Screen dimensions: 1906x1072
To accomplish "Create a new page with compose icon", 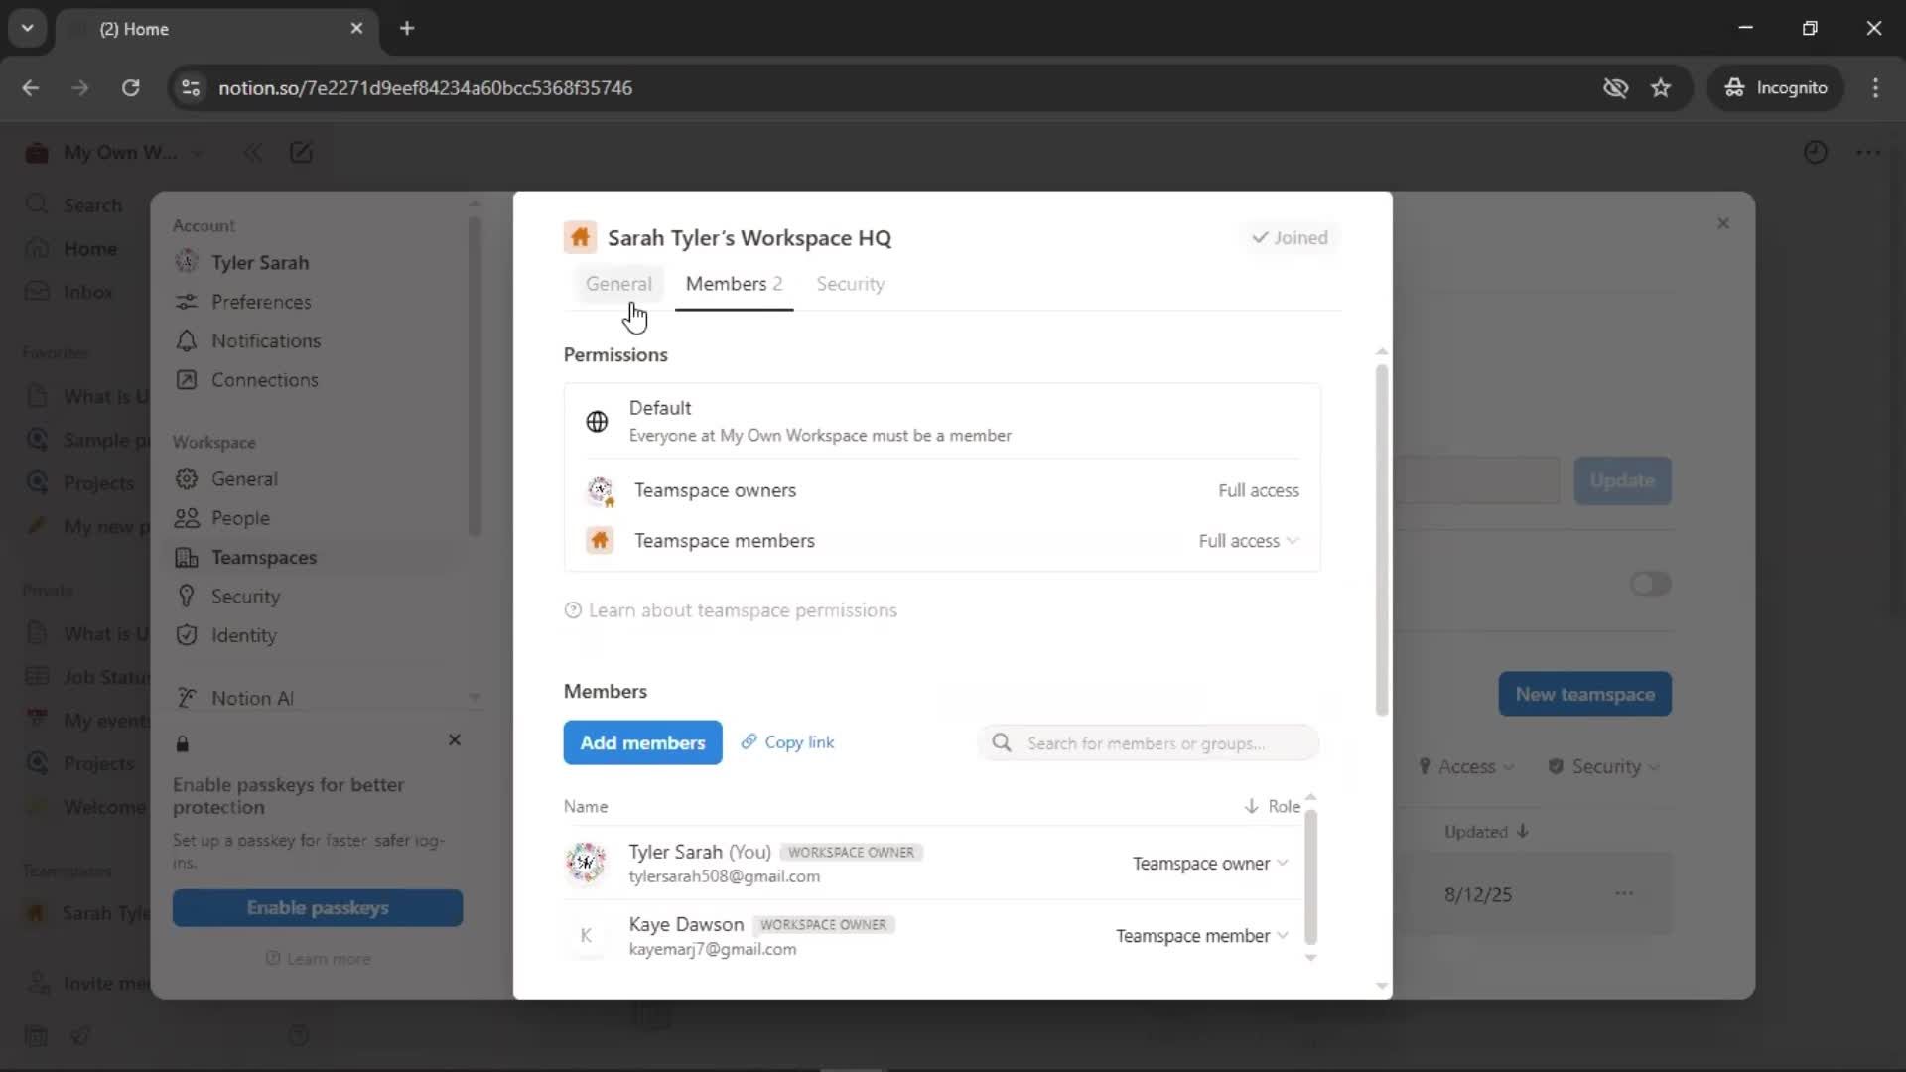I will tap(301, 153).
